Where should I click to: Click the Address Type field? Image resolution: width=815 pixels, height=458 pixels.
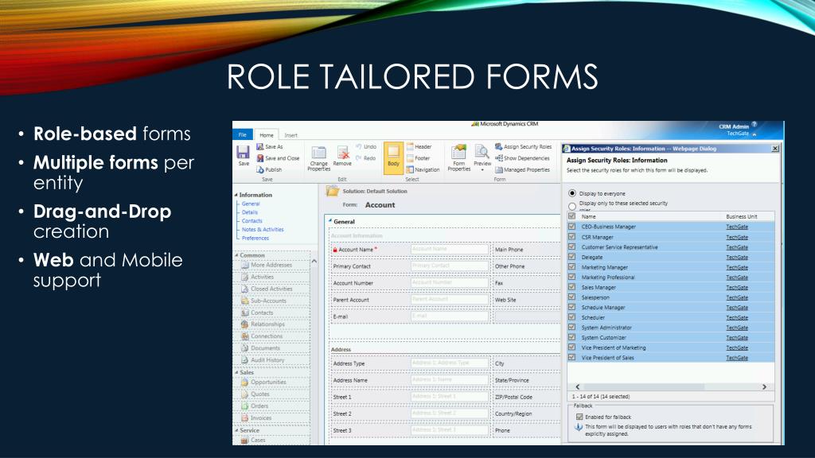(450, 363)
